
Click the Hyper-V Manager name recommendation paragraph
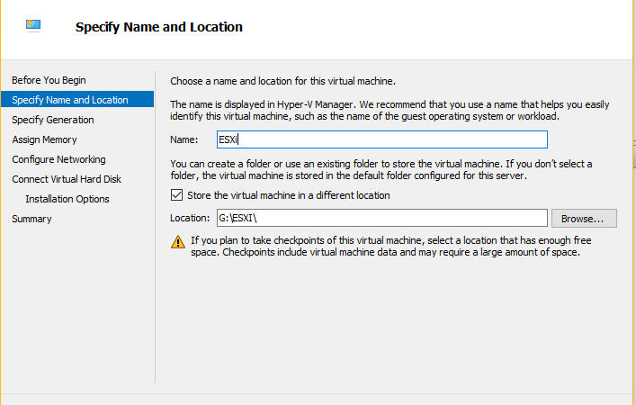390,111
